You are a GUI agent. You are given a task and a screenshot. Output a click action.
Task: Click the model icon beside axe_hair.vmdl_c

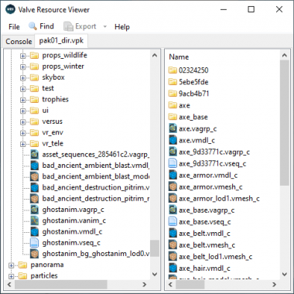pyautogui.click(x=173, y=268)
